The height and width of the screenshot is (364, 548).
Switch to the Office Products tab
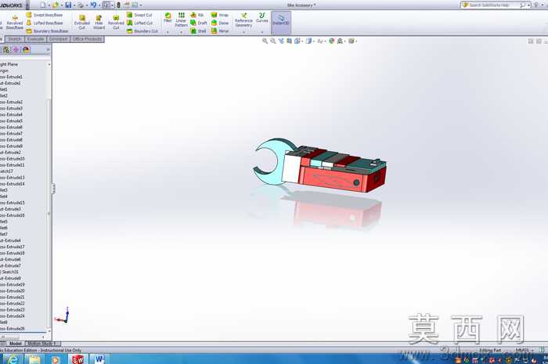pyautogui.click(x=88, y=39)
